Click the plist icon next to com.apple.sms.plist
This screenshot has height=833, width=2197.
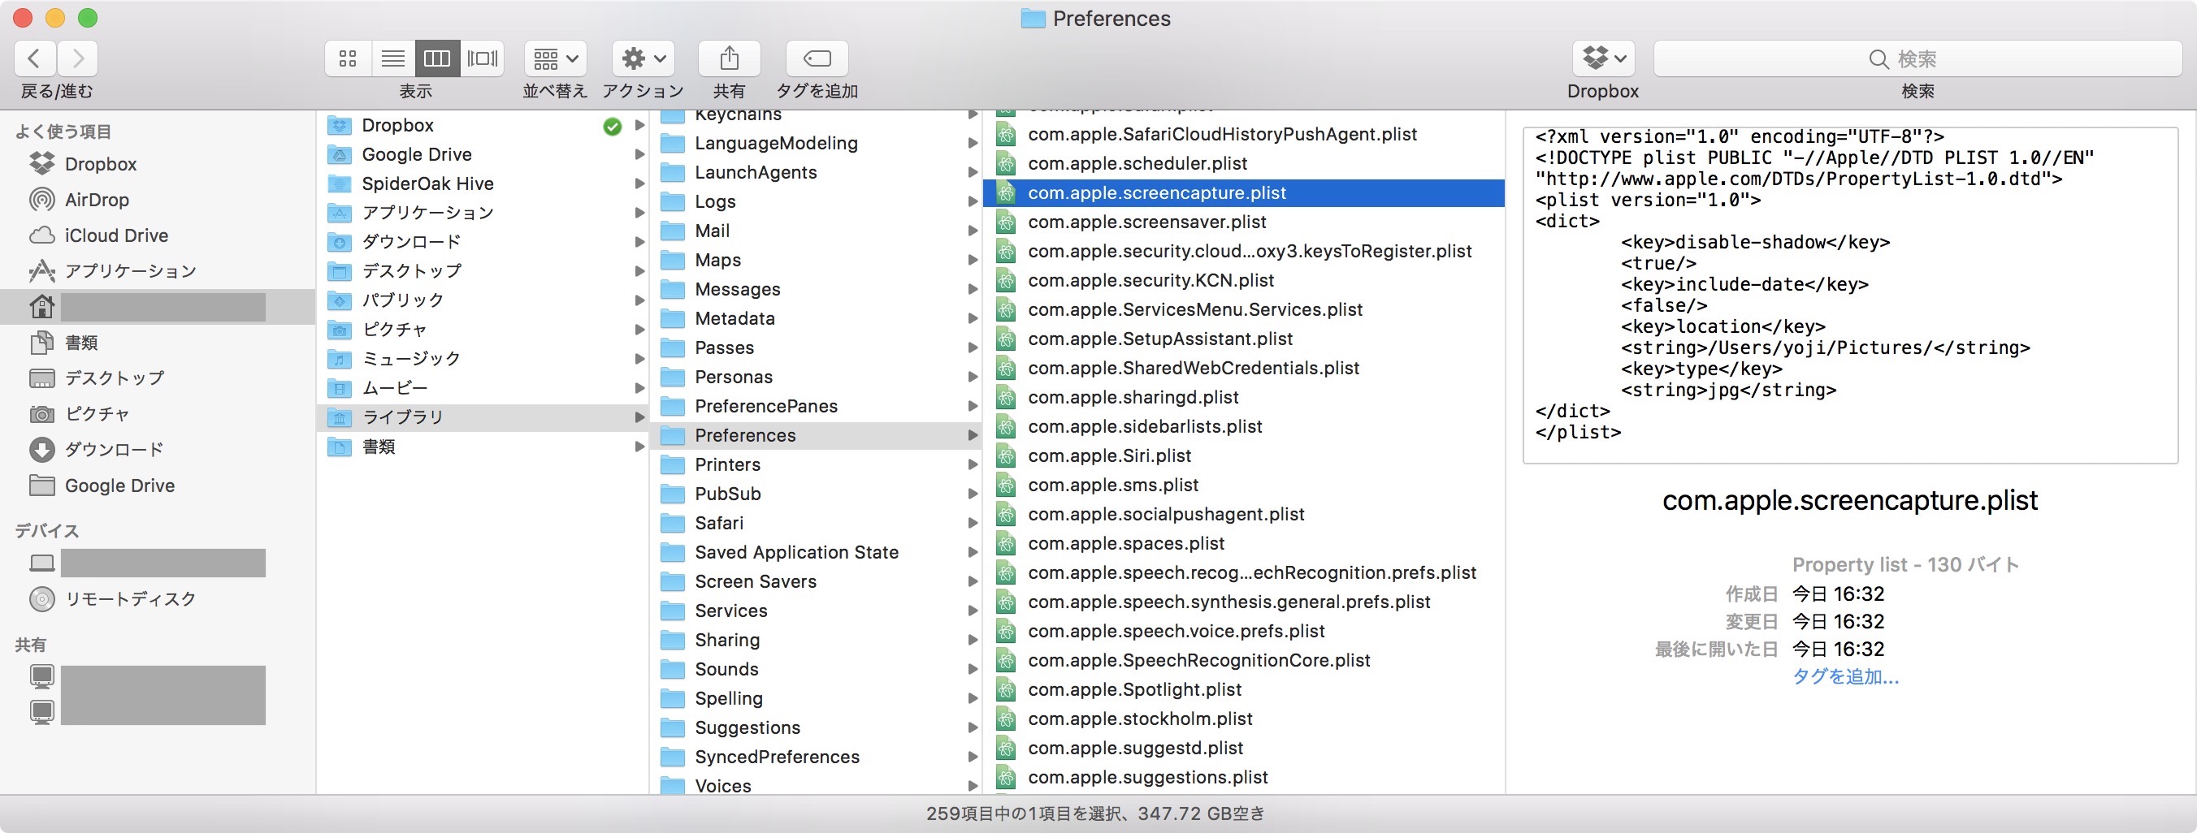coord(1007,486)
